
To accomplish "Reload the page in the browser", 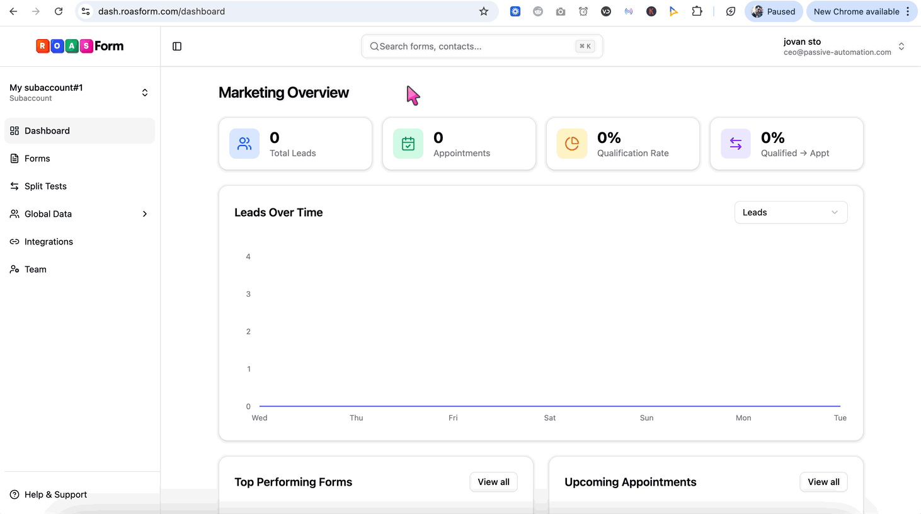I will coord(59,11).
